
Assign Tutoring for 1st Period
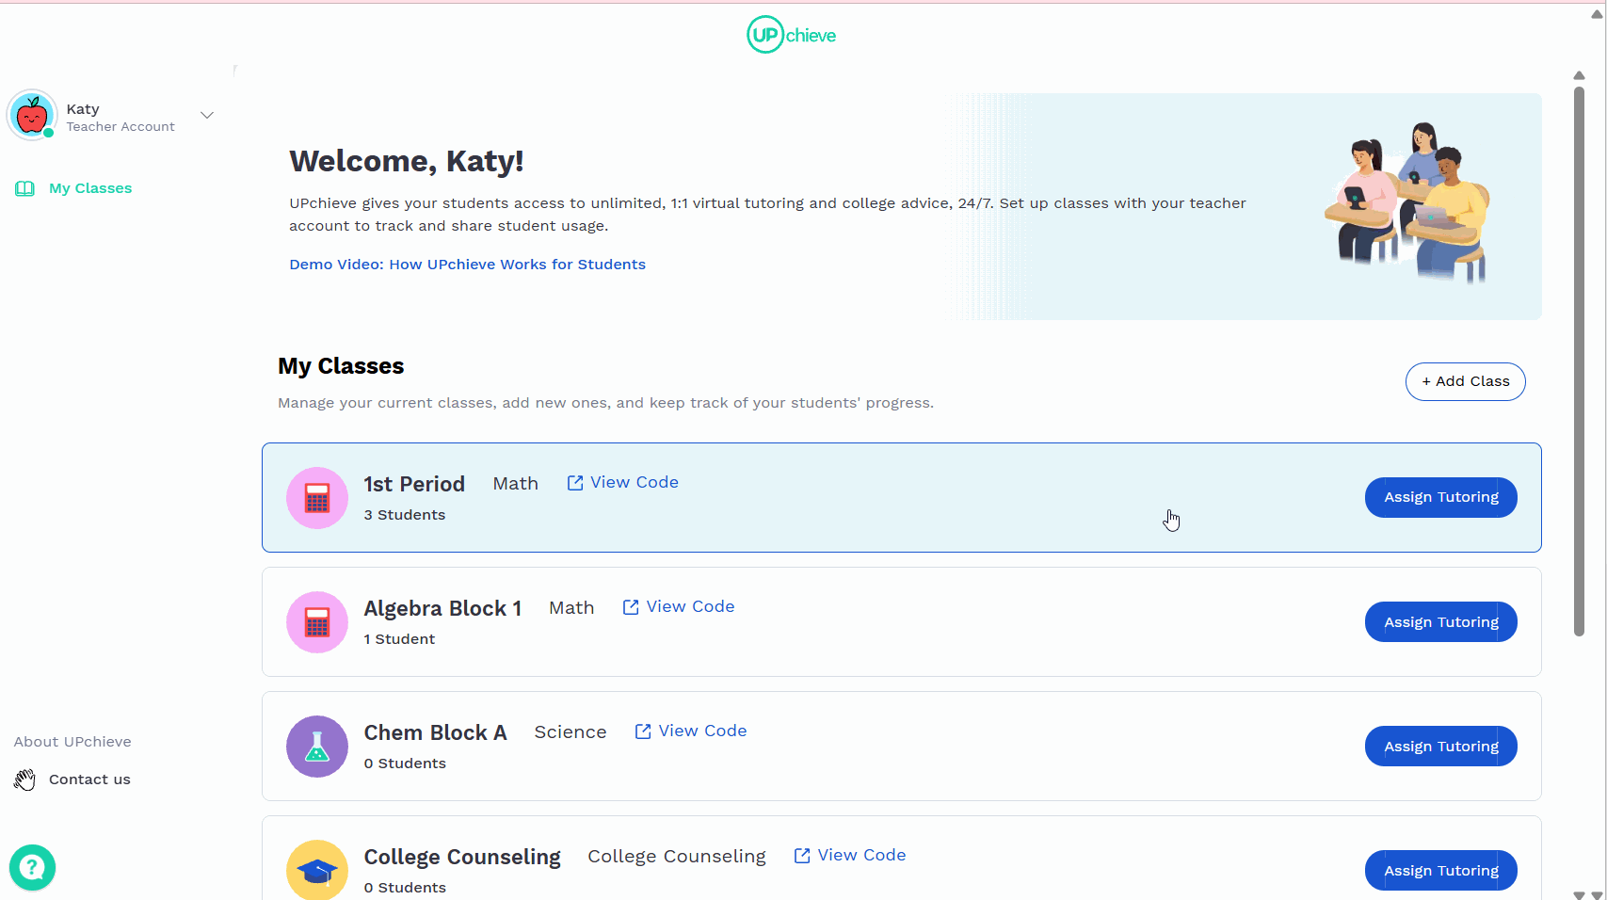(1440, 497)
